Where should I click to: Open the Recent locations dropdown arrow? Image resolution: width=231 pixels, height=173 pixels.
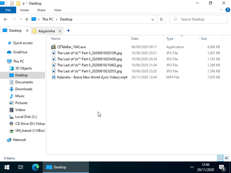(21, 19)
